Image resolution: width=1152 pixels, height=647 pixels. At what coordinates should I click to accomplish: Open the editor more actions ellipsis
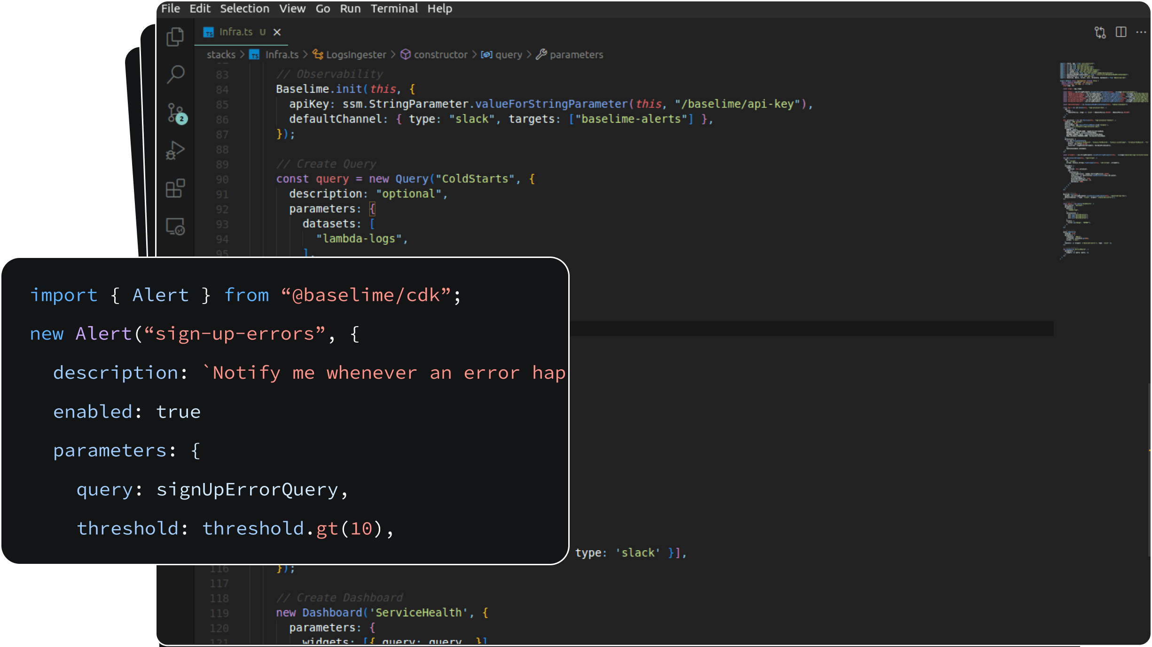click(1141, 32)
